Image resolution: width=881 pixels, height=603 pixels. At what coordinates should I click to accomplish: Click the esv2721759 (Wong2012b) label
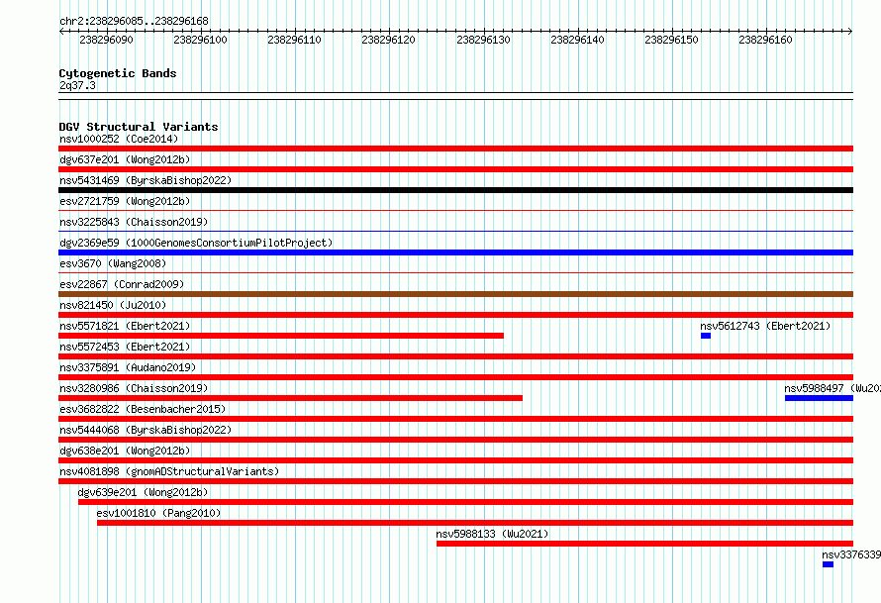point(125,201)
